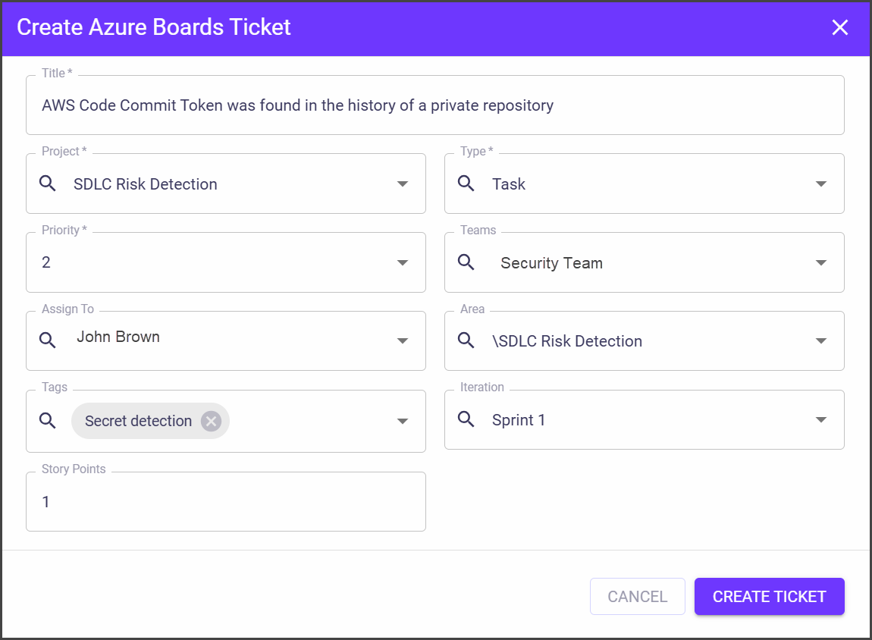Viewport: 872px width, 640px height.
Task: Click the search icon in Teams field
Action: [x=466, y=262]
